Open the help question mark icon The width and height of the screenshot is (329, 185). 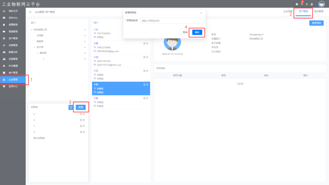[x=297, y=4]
